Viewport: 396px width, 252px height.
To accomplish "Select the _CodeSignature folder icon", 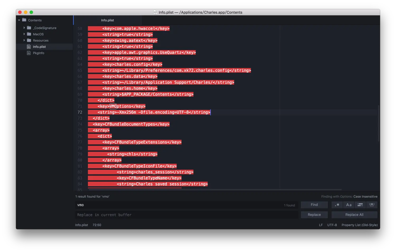I will (29, 28).
